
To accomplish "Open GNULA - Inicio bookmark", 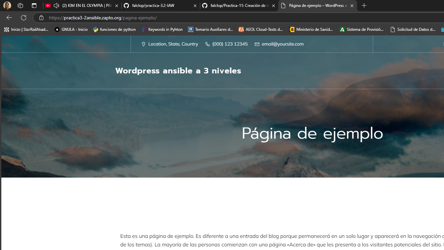I will [x=71, y=29].
